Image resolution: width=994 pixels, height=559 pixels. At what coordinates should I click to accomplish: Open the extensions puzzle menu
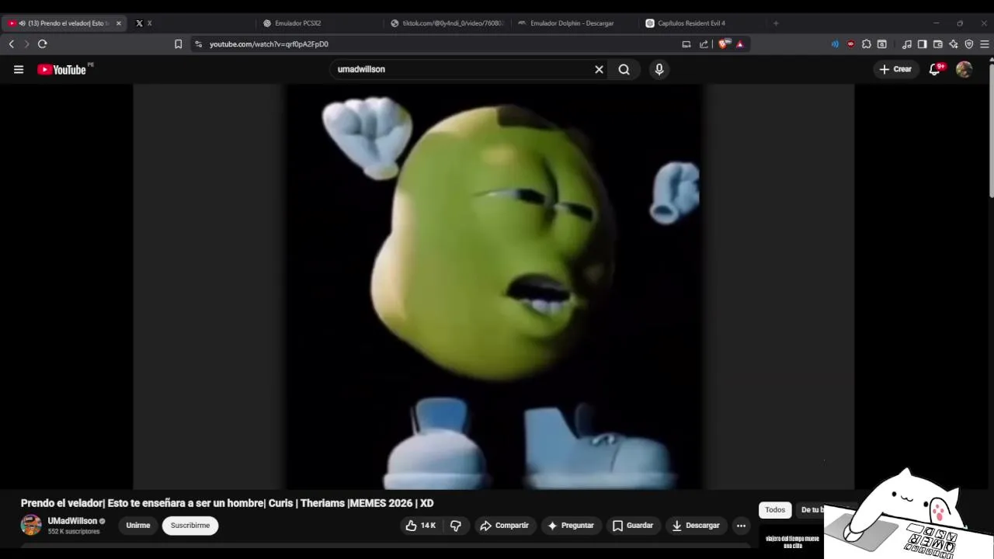point(867,44)
